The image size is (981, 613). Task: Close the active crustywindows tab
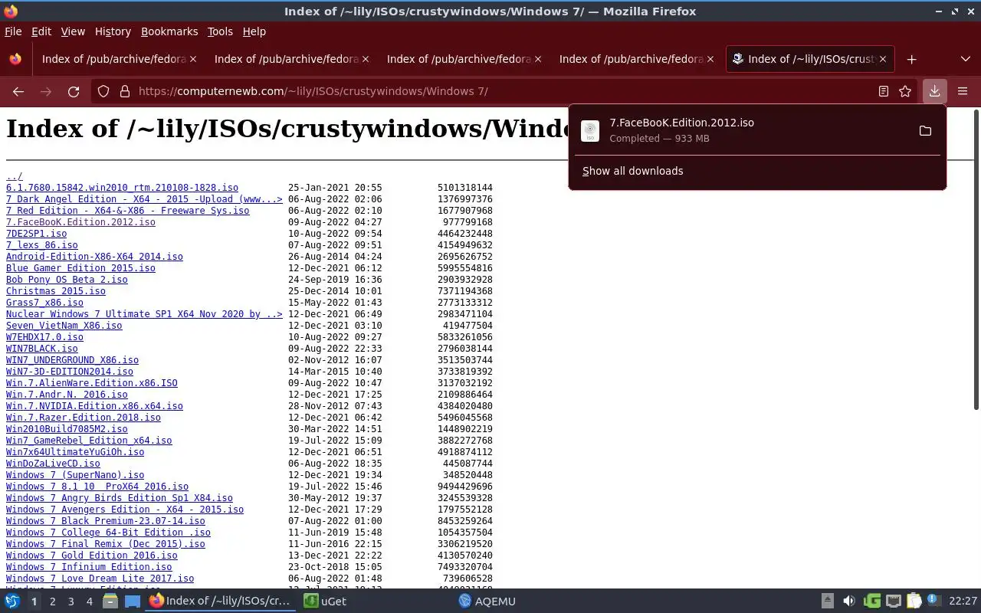tap(883, 59)
